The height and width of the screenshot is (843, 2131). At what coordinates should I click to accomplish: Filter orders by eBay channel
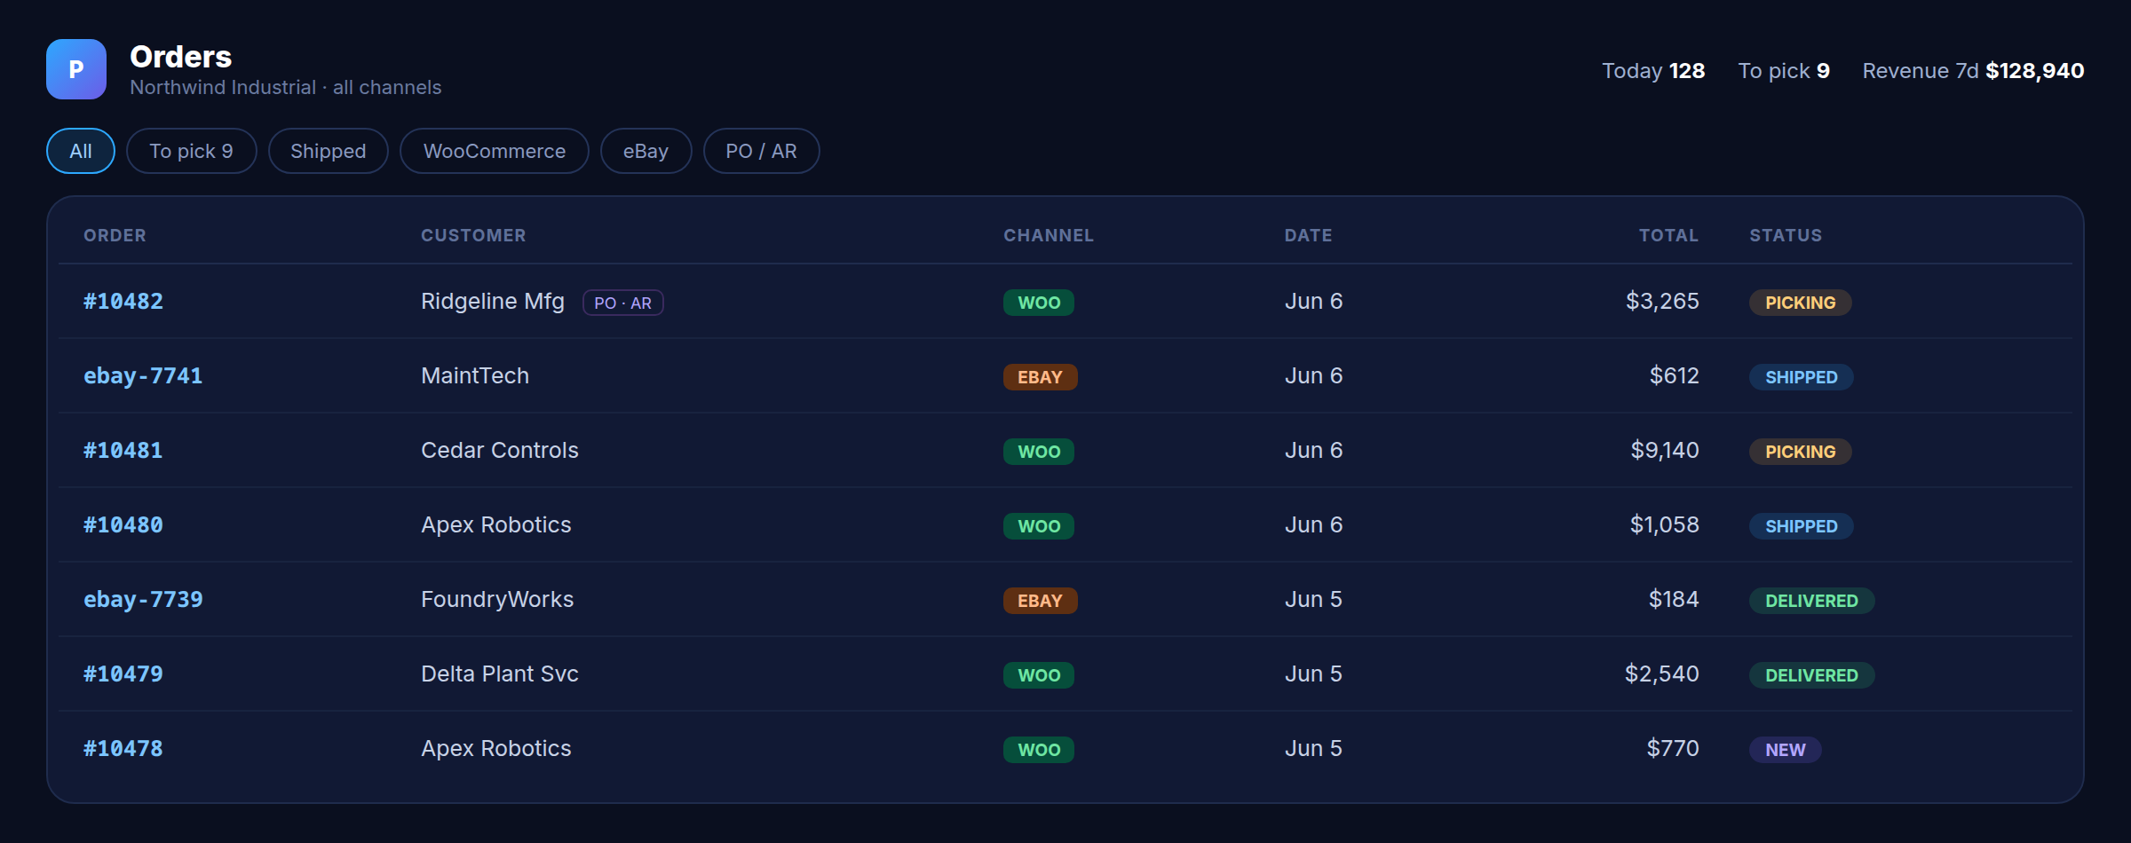click(646, 151)
